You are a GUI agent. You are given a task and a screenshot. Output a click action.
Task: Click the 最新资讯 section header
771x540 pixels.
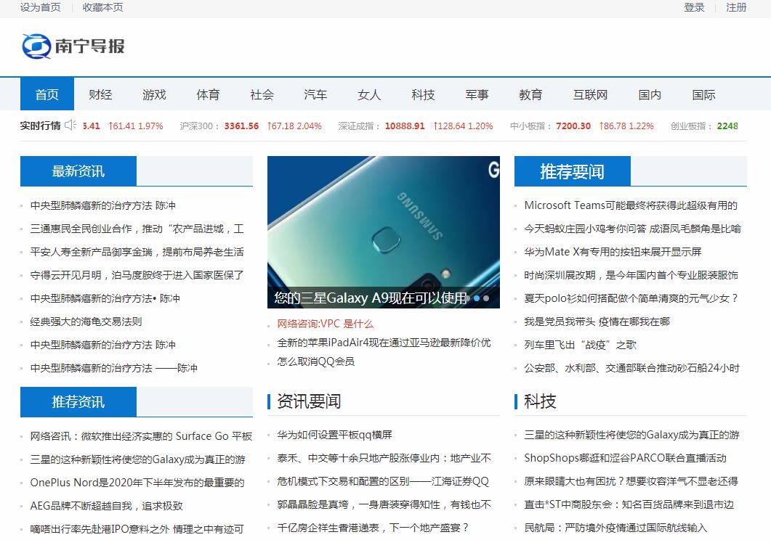[x=78, y=171]
